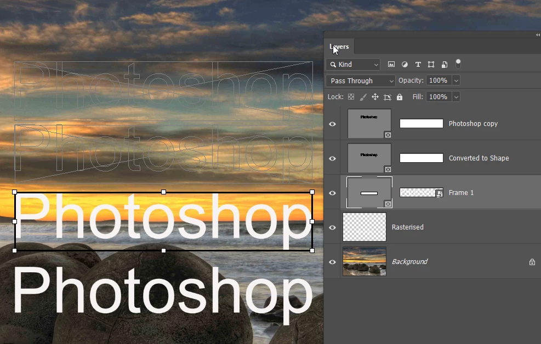Lock all padlock icon
The width and height of the screenshot is (541, 344).
click(400, 97)
